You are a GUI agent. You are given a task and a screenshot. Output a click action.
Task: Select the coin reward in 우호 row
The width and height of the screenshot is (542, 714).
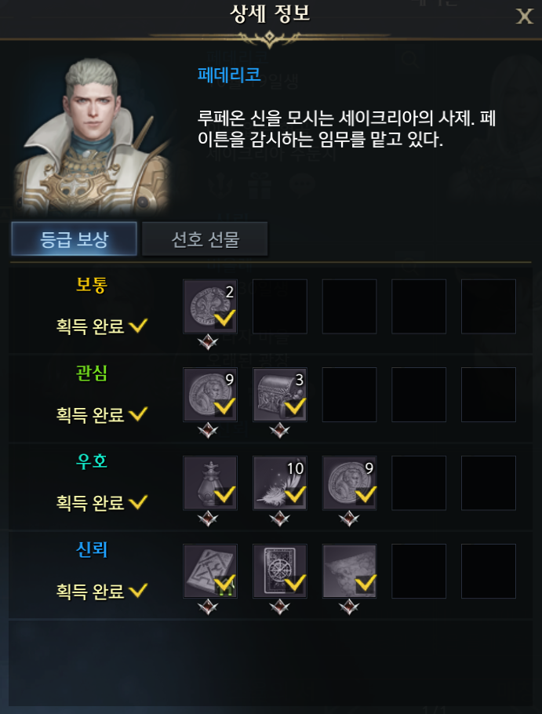click(x=350, y=483)
